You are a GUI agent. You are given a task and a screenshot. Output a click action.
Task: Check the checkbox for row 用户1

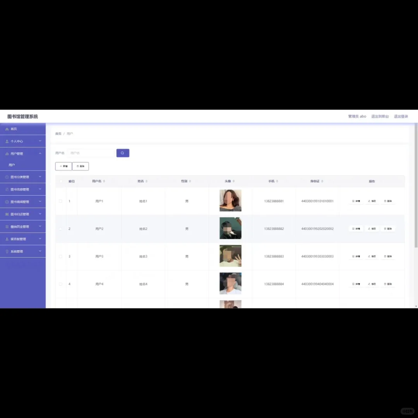click(x=60, y=201)
